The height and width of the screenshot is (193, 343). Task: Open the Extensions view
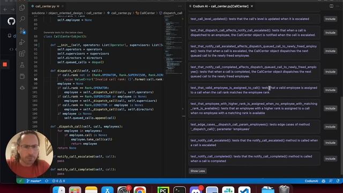point(22,53)
